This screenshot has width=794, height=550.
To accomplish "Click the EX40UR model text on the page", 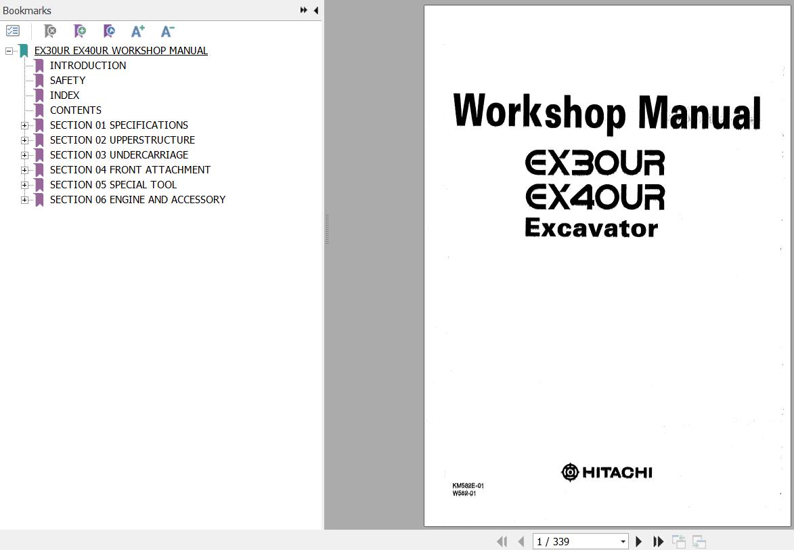I will [595, 196].
